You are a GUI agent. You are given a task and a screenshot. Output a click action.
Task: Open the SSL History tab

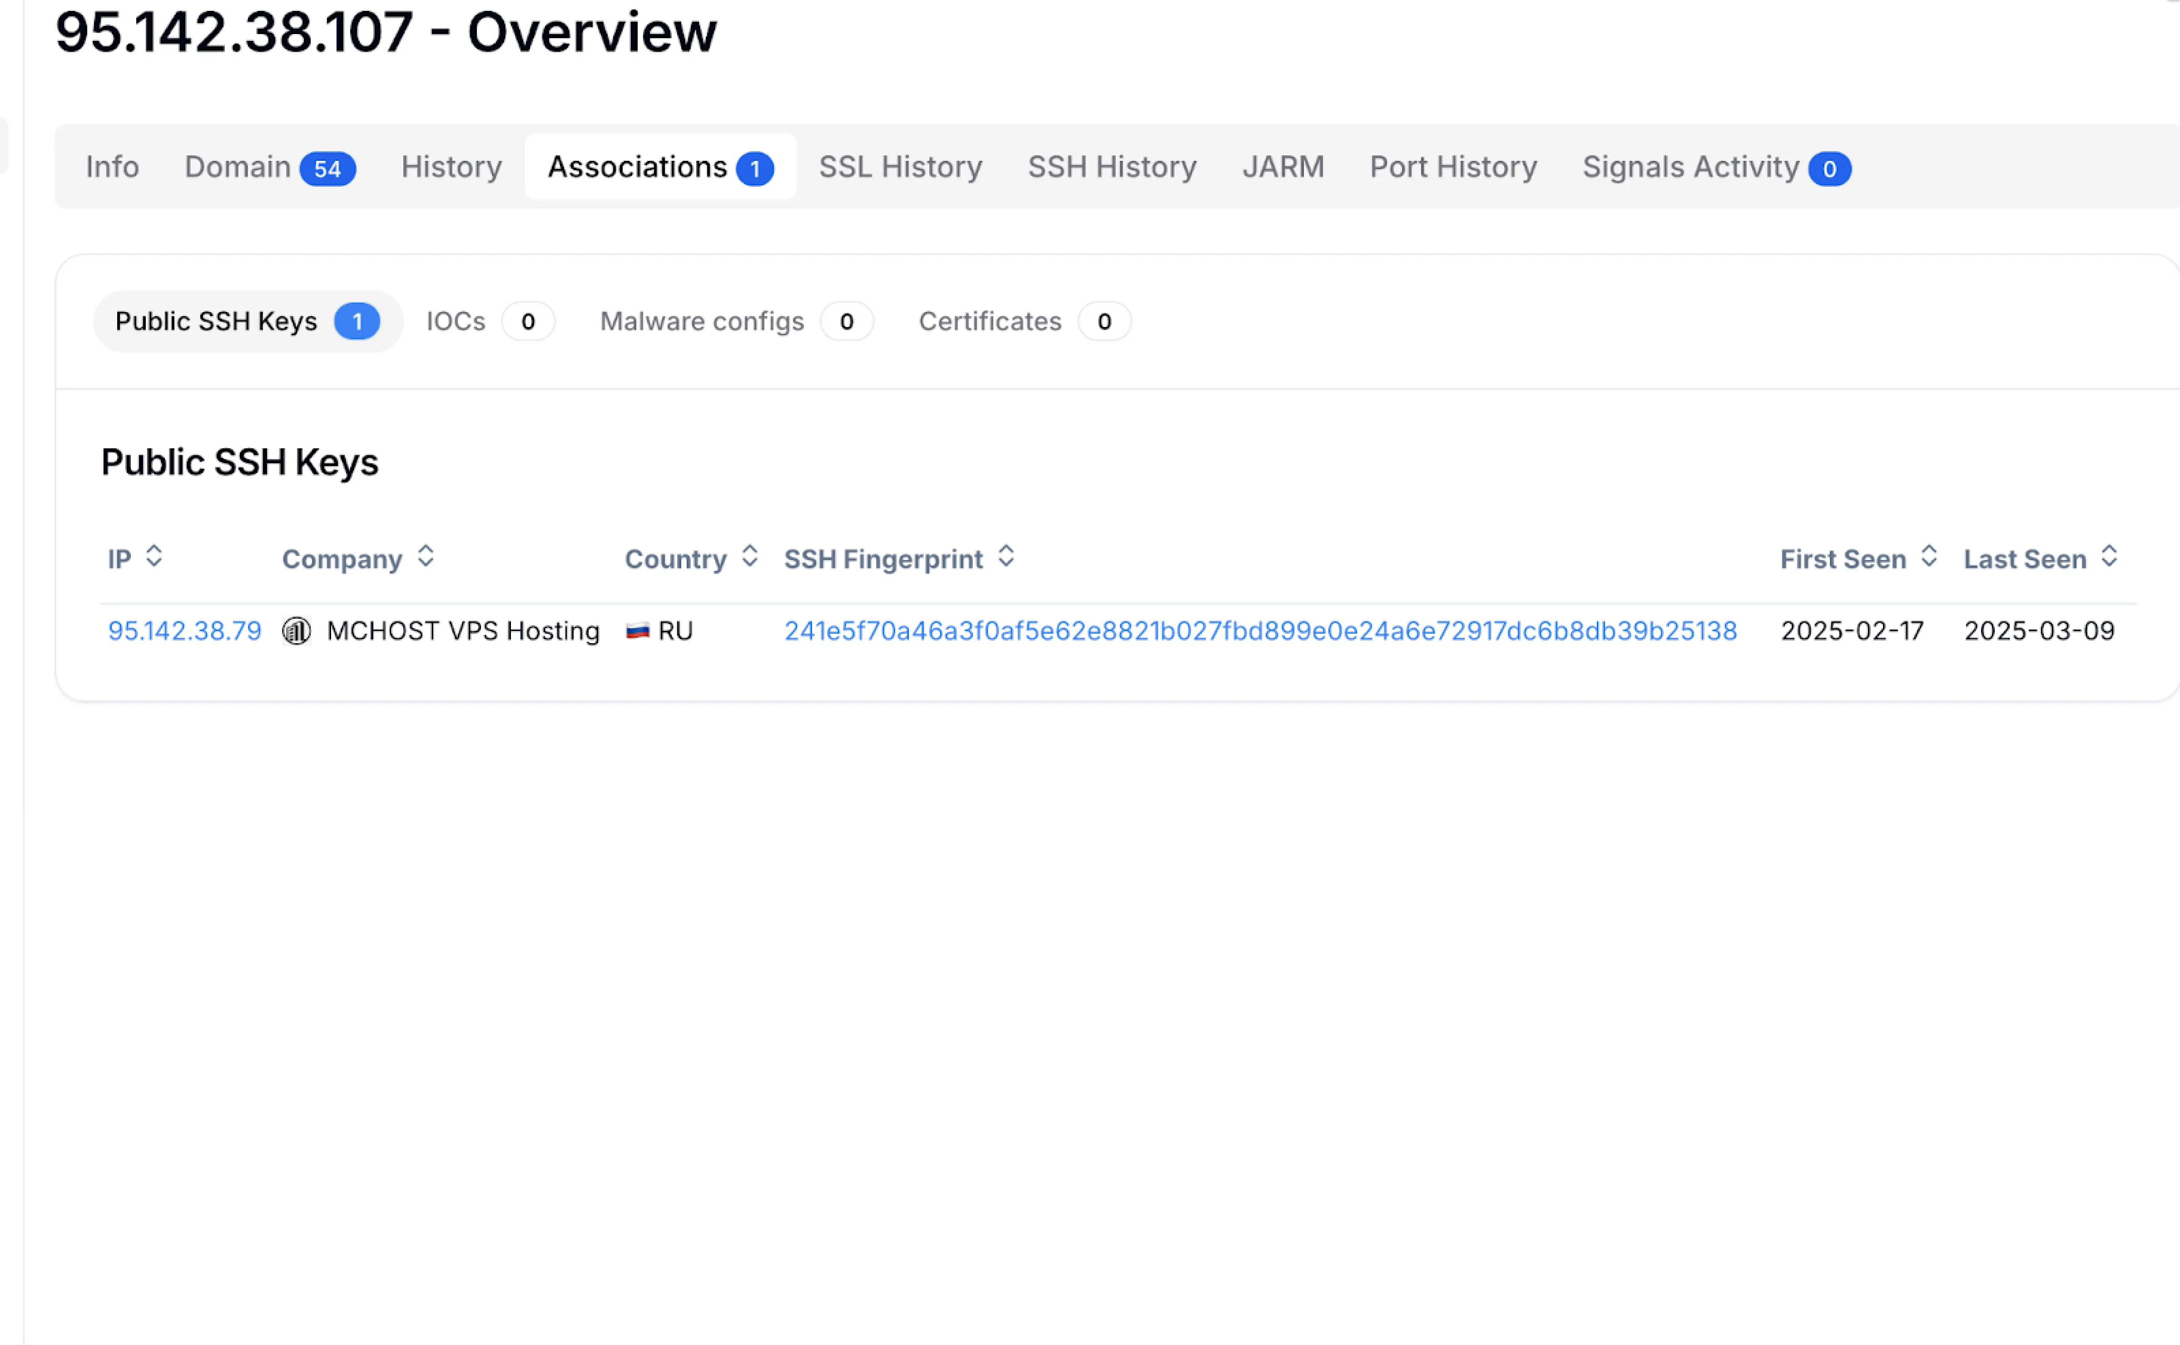[x=900, y=167]
